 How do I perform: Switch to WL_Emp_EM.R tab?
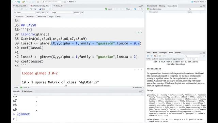tap(21, 6)
